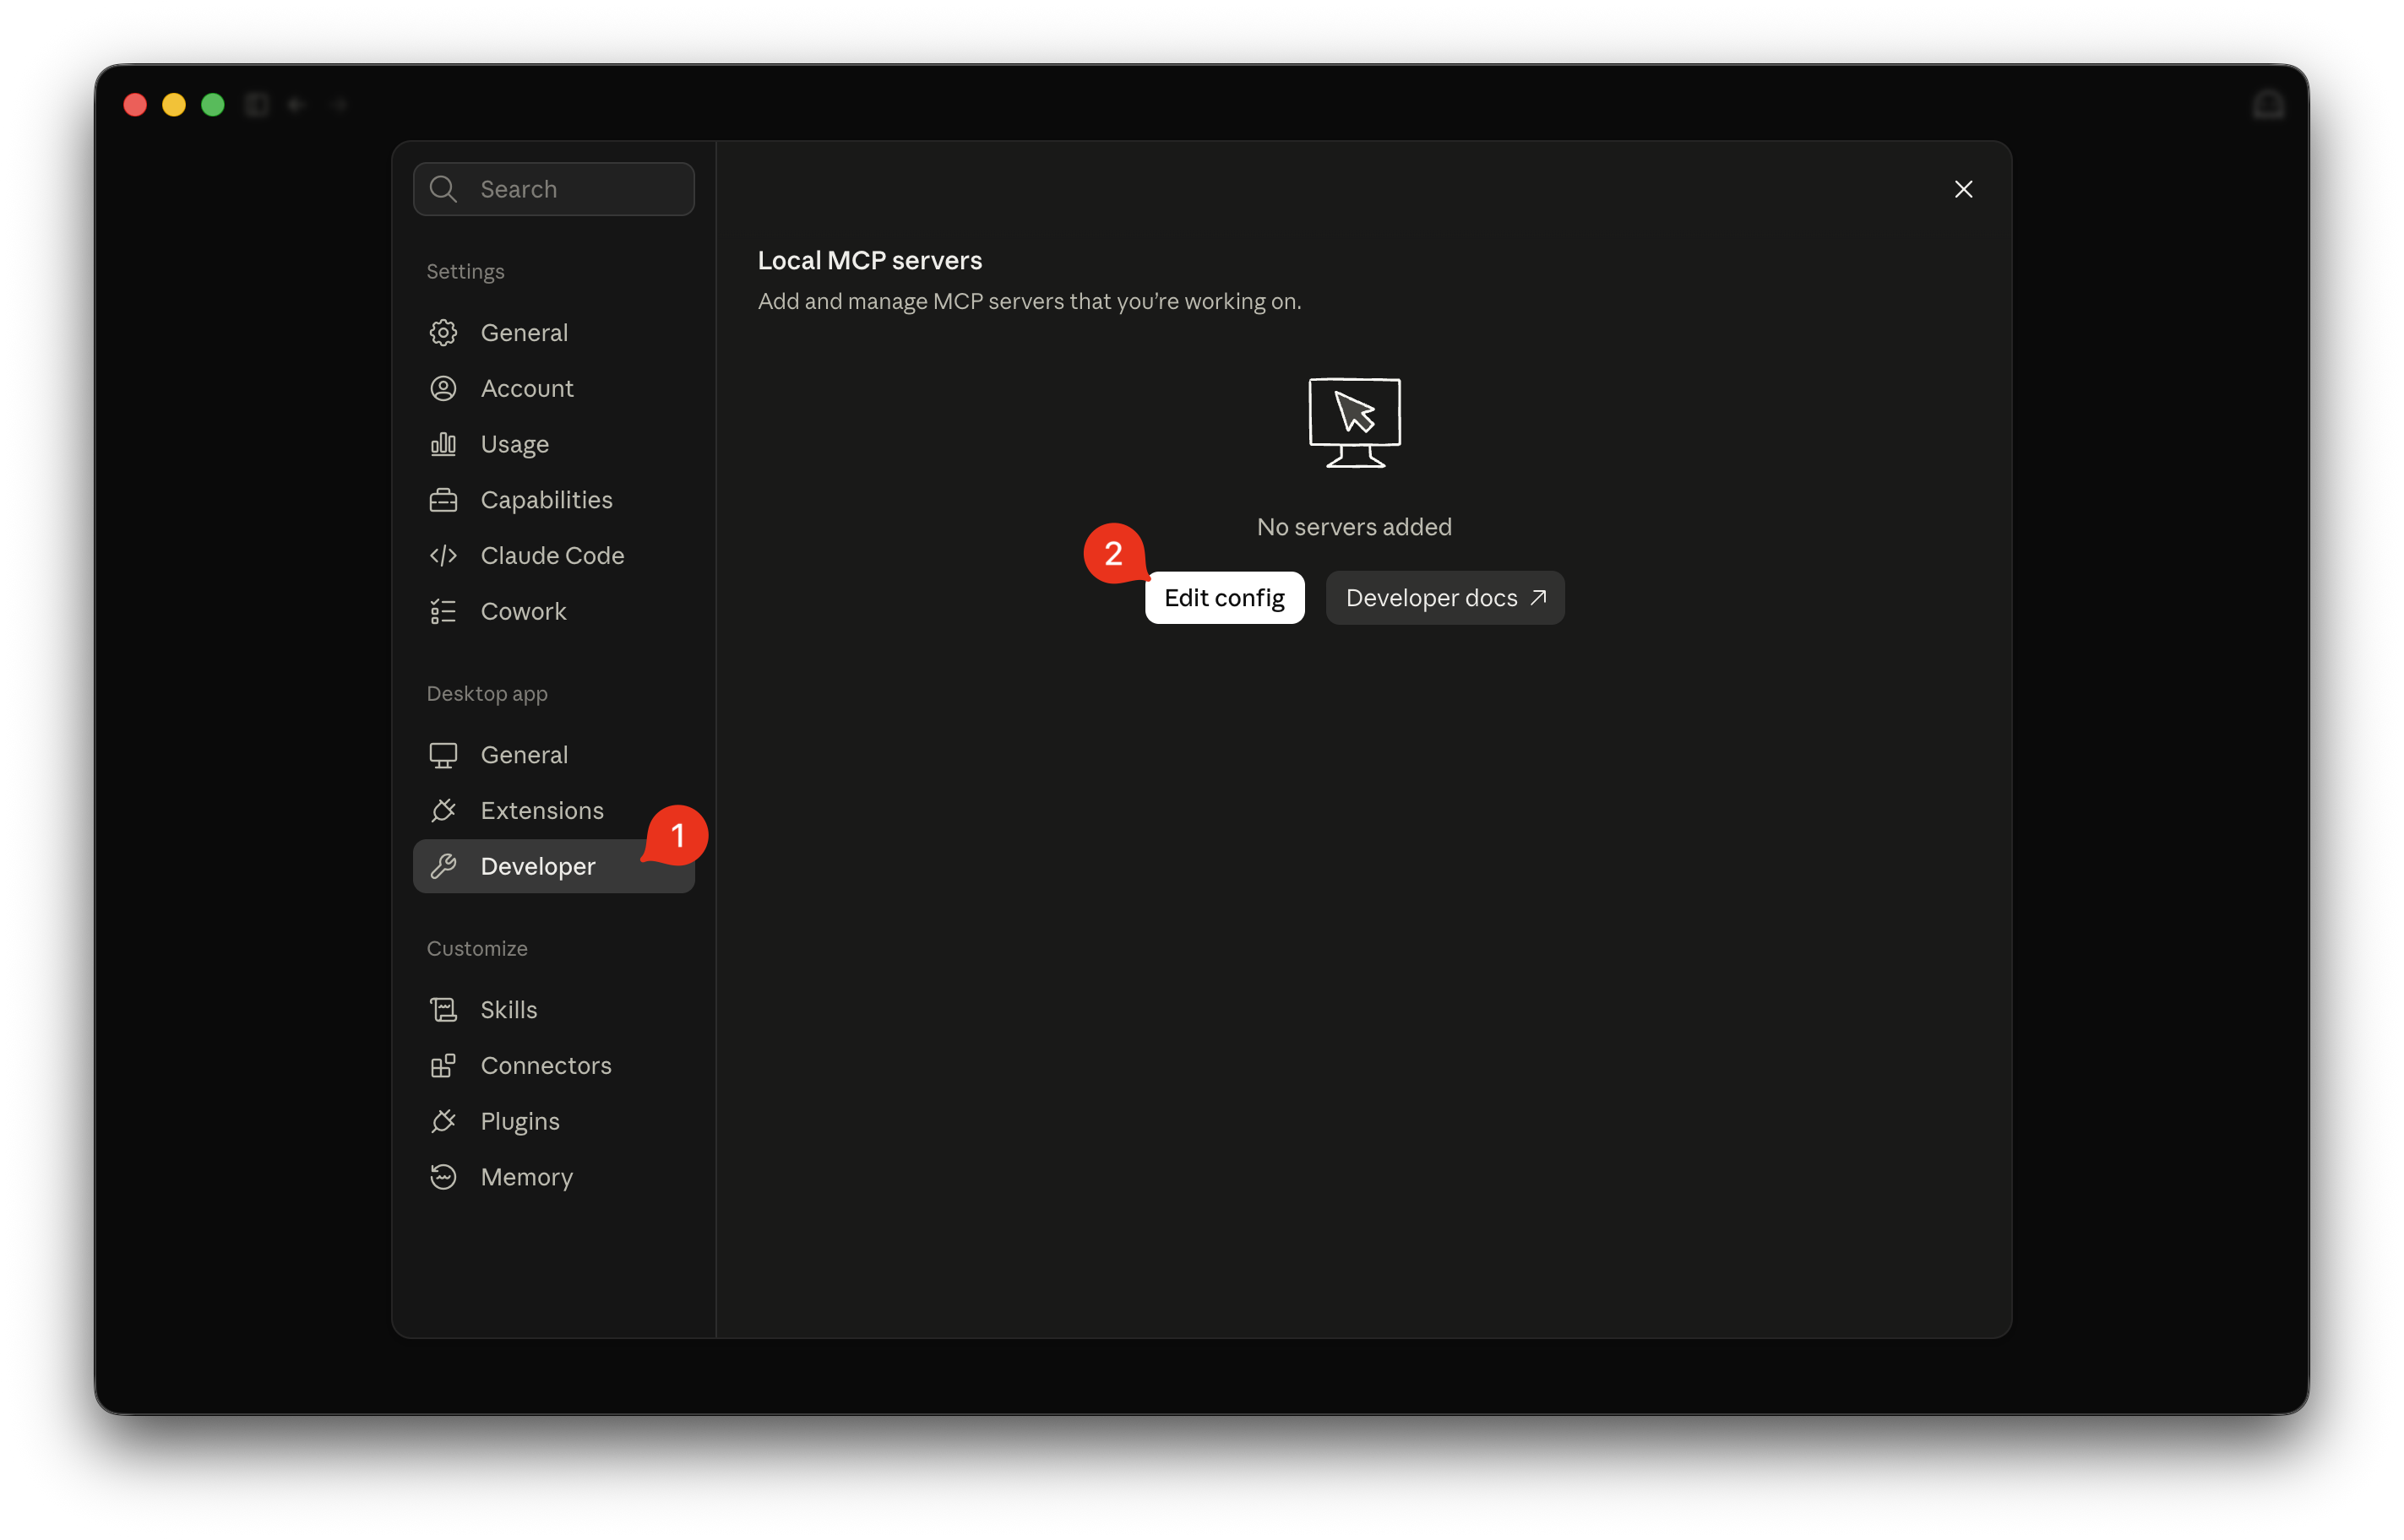
Task: Click the computer monitor illustration
Action: 1355,422
